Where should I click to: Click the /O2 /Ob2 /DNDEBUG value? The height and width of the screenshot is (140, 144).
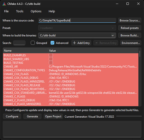(x=62, y=85)
